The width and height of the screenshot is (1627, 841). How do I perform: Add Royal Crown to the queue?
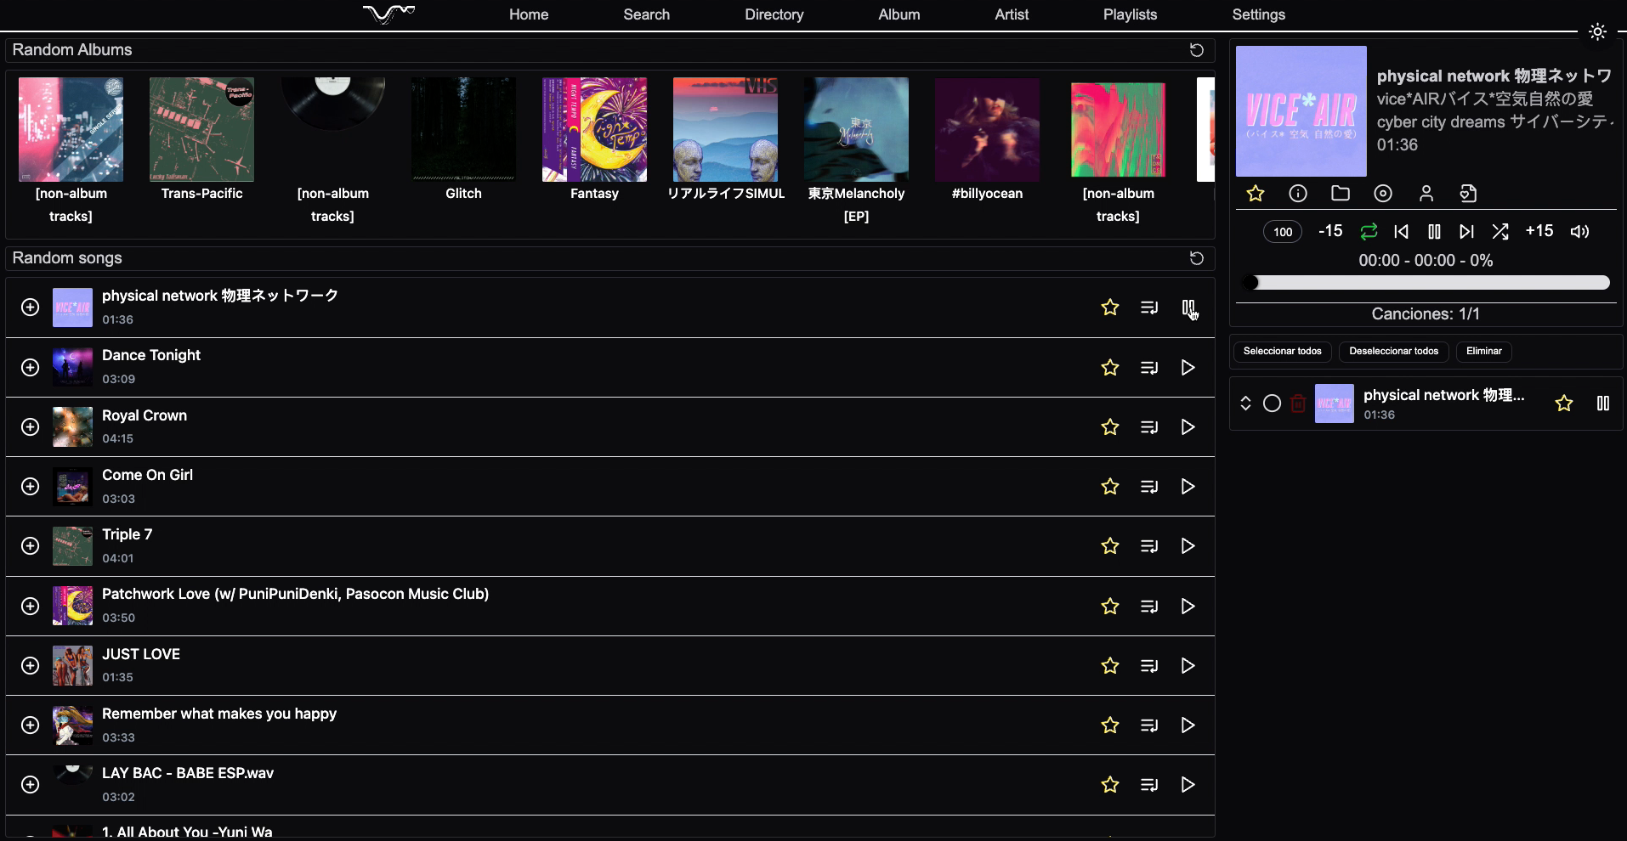[1149, 427]
